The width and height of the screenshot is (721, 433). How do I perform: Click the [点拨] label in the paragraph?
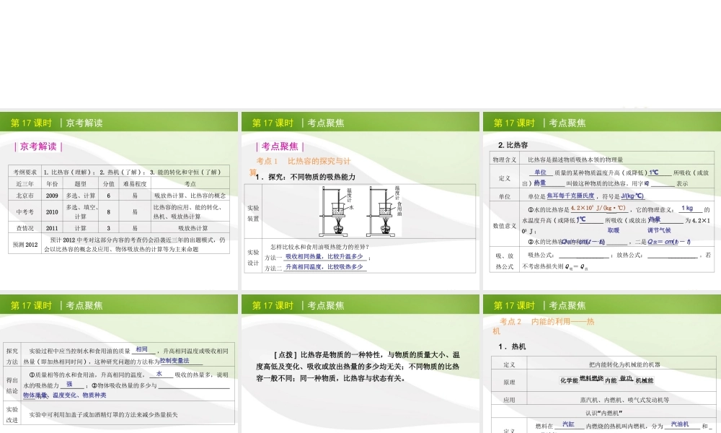coord(286,355)
